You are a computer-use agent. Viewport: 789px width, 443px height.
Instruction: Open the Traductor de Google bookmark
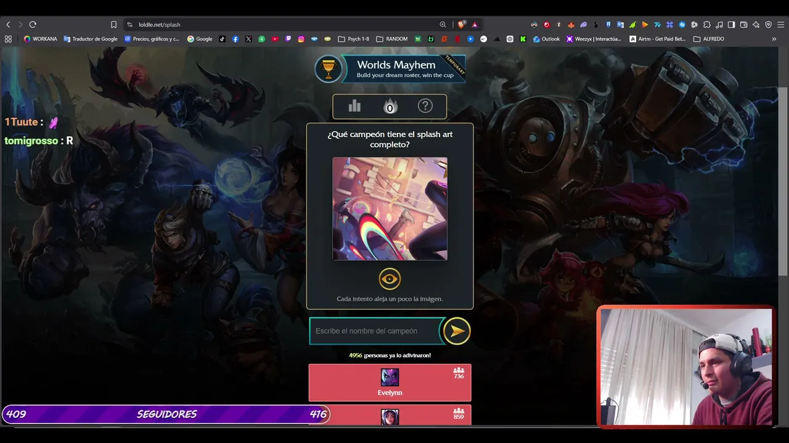pyautogui.click(x=91, y=39)
